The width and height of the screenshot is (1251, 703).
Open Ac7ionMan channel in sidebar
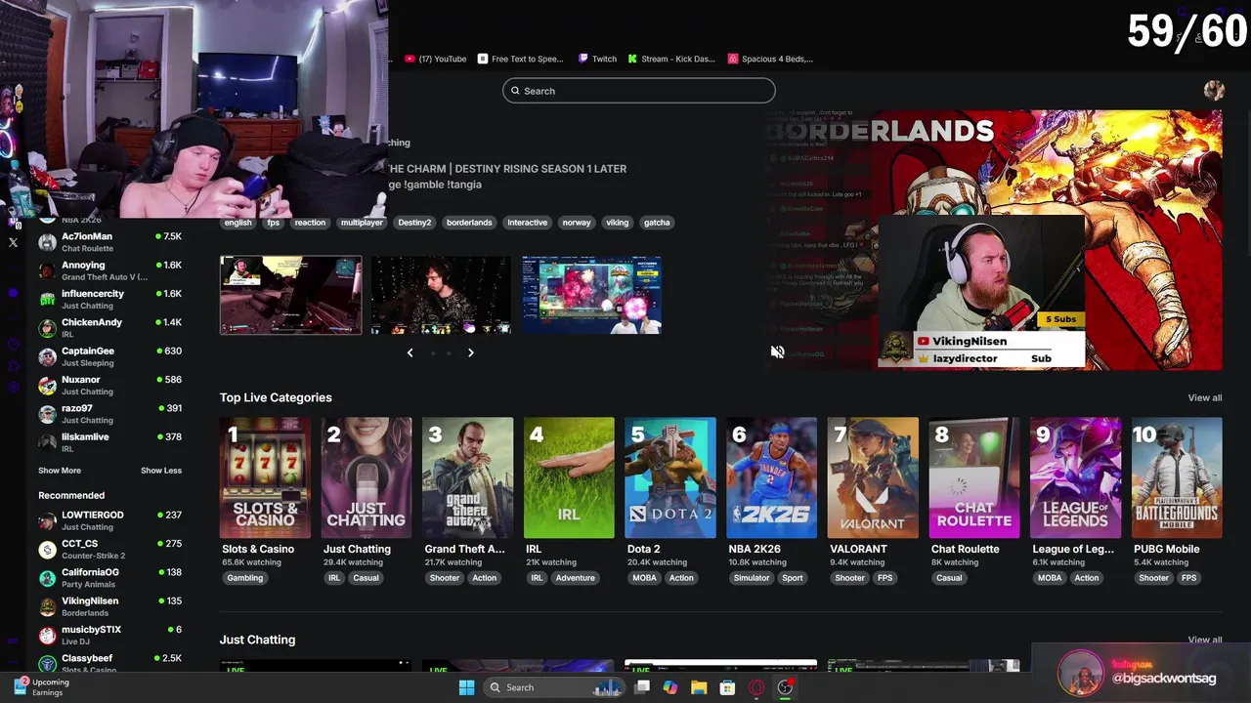[109, 241]
